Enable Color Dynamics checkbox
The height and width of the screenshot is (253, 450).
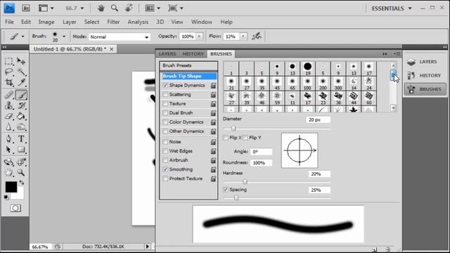(165, 122)
